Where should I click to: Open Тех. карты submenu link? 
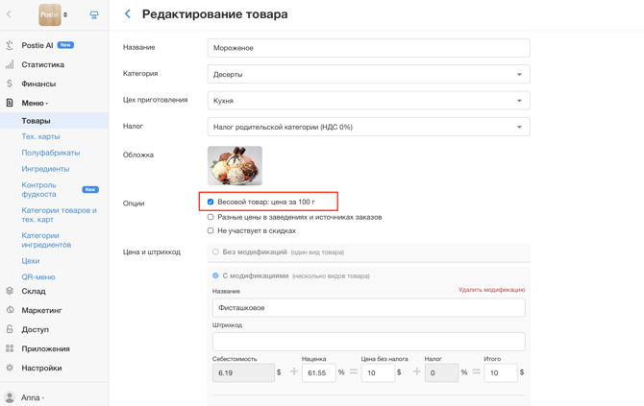pos(40,136)
